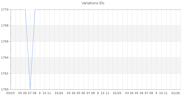
Task: Click the descending blue line segment of the dip
Action: coord(28,49)
